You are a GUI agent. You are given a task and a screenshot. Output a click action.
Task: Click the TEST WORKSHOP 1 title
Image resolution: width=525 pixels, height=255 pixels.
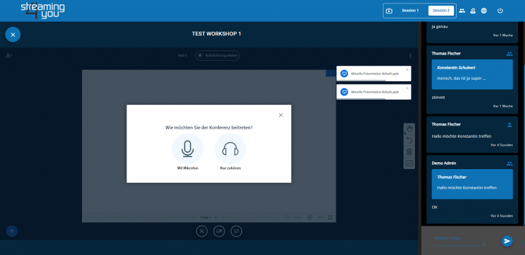[216, 33]
